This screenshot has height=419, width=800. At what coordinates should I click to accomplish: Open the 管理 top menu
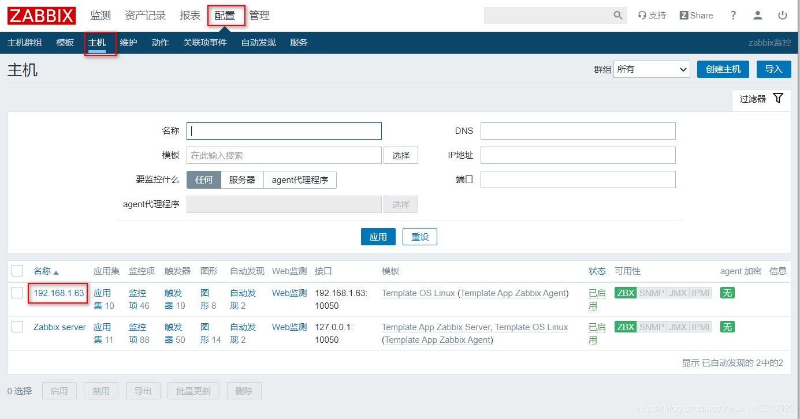(x=259, y=16)
